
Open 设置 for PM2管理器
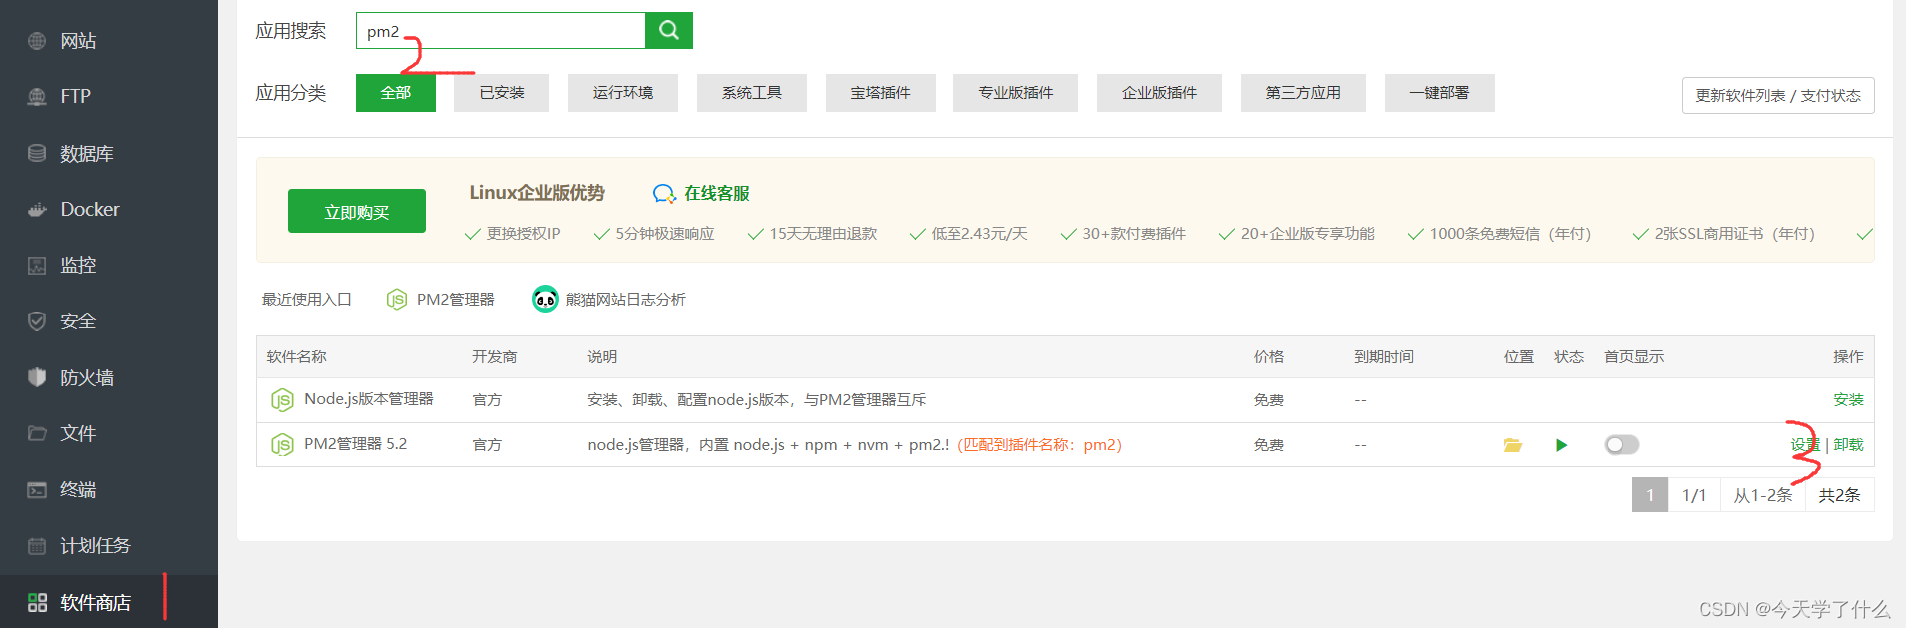point(1805,445)
